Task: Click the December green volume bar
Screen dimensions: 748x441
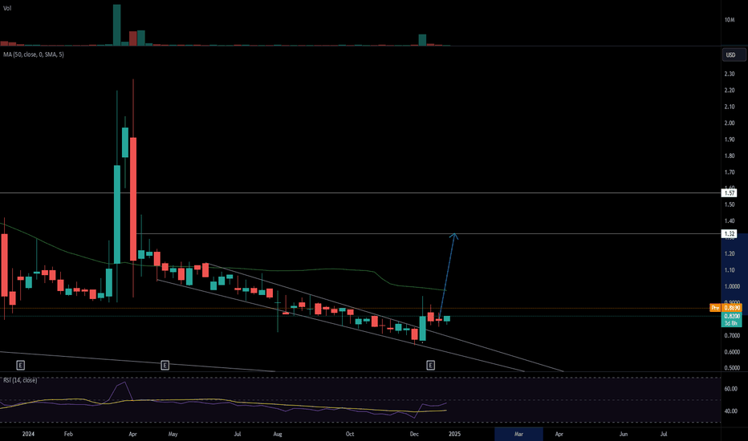Action: pos(422,40)
